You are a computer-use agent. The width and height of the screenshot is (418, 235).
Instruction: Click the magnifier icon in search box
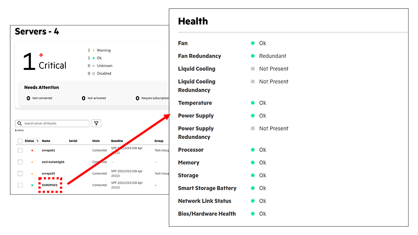(19, 123)
